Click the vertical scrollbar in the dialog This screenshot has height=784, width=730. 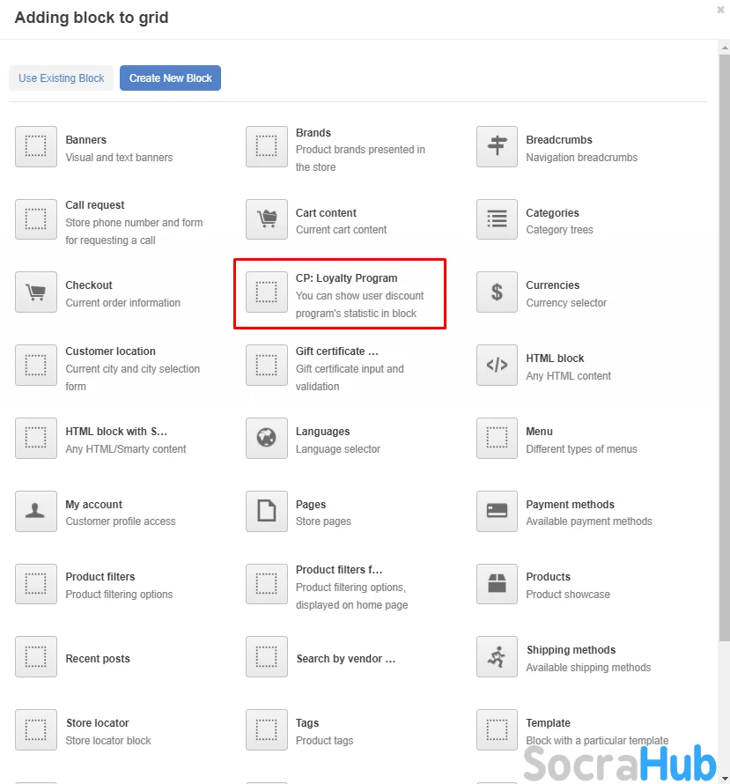coord(724,352)
